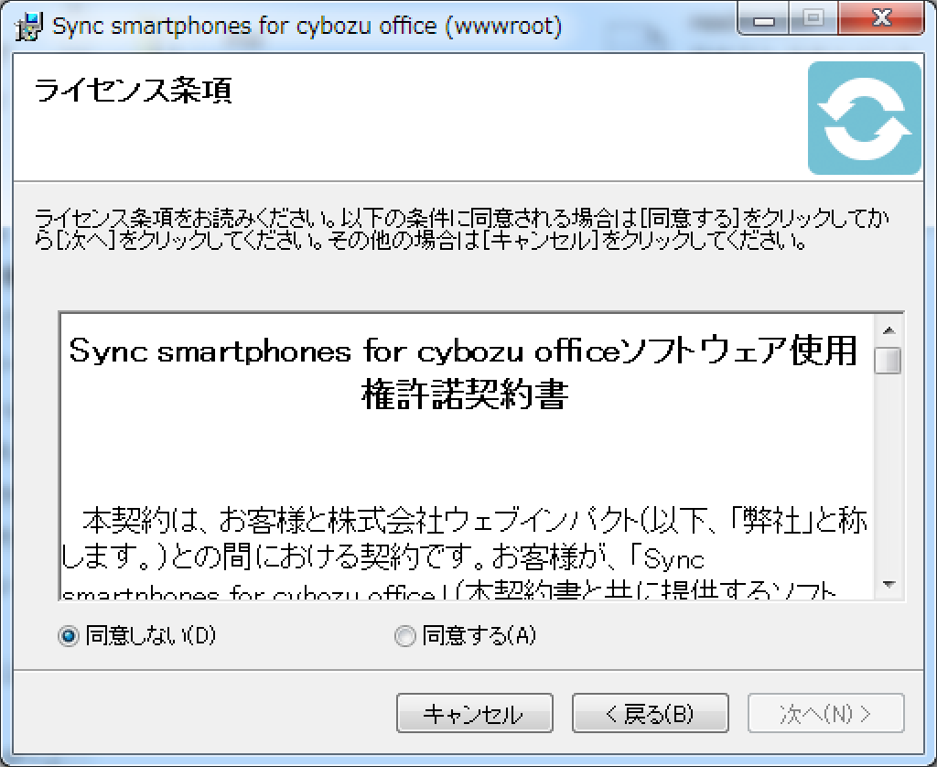Click the ライセンス条項 heading
937x767 pixels.
[x=133, y=92]
